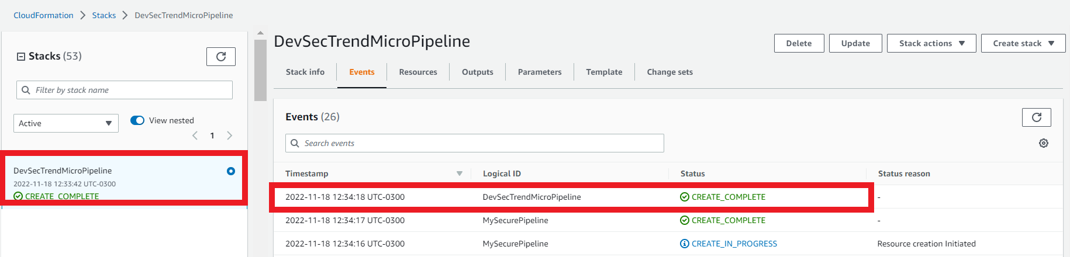1070x257 pixels.
Task: Switch to Change sets tab
Action: pyautogui.click(x=669, y=72)
